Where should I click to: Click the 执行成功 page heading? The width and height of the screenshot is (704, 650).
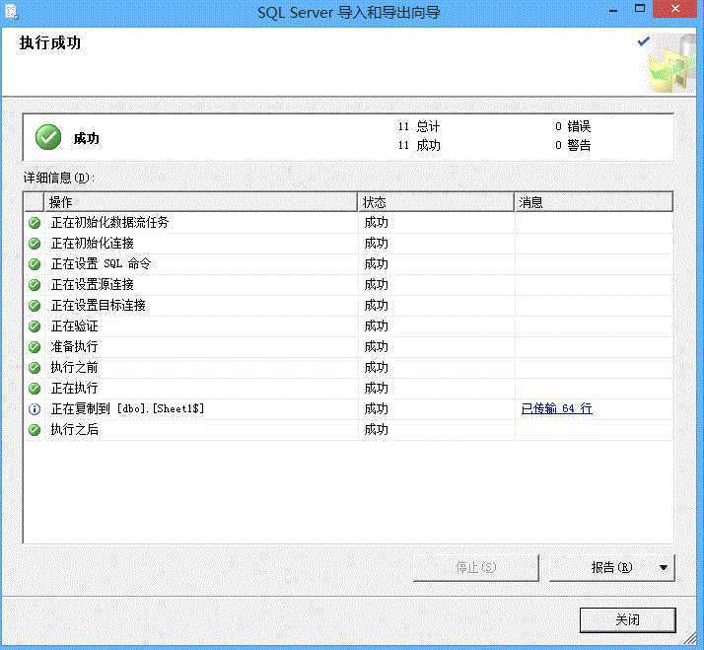tap(50, 42)
